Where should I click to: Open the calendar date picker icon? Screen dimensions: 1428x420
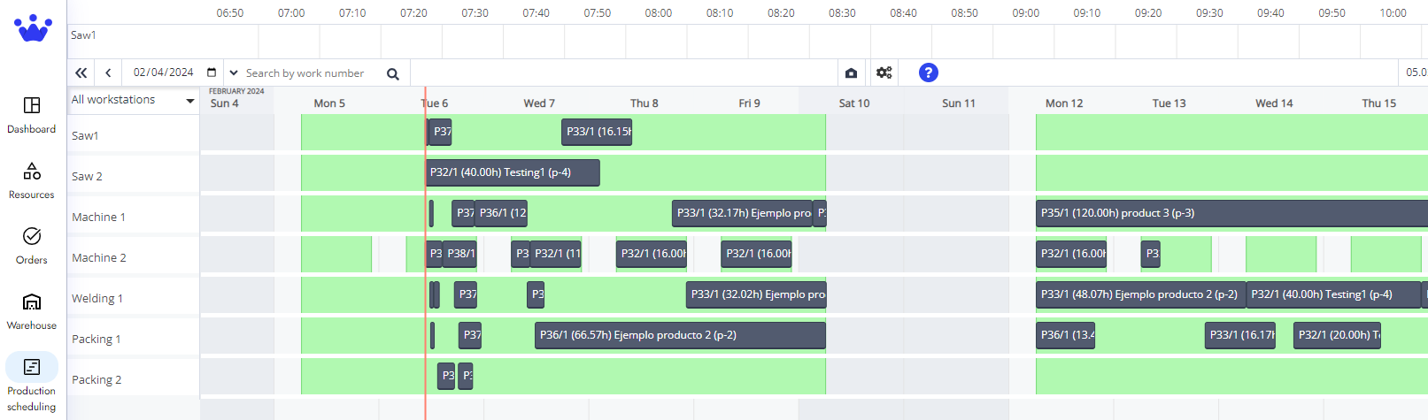tap(212, 73)
